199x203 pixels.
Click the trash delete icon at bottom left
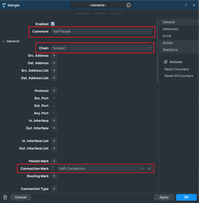coord(5,197)
